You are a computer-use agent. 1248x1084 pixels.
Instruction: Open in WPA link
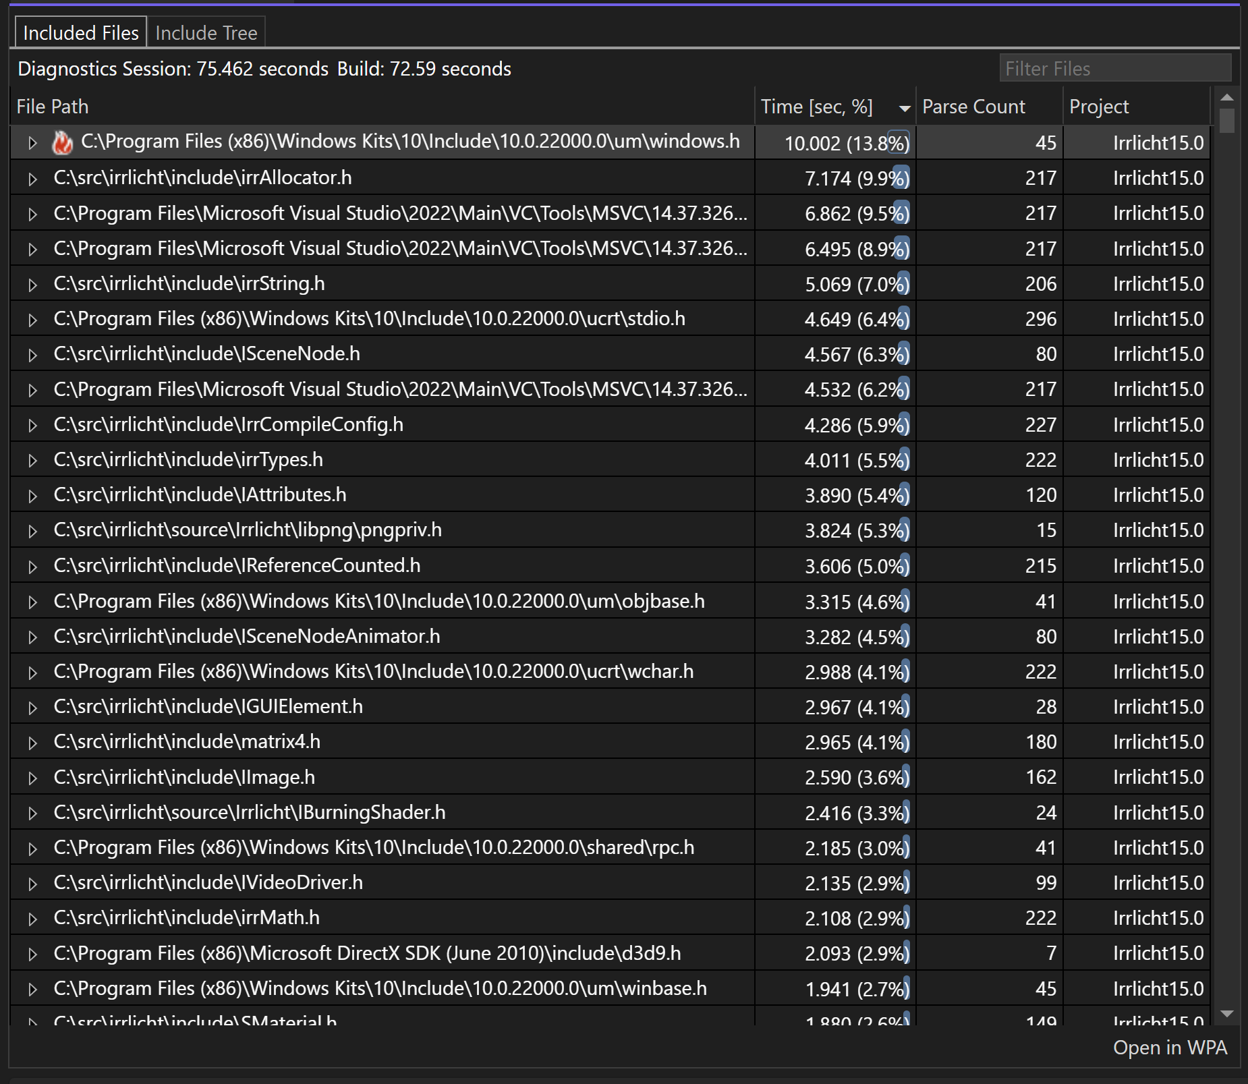1169,1048
